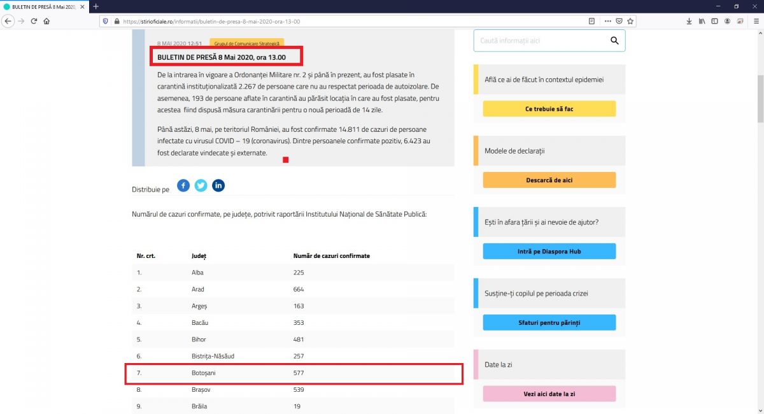Screen dimensions: 764x414
Task: Bookmark this page with the star icon
Action: [630, 21]
